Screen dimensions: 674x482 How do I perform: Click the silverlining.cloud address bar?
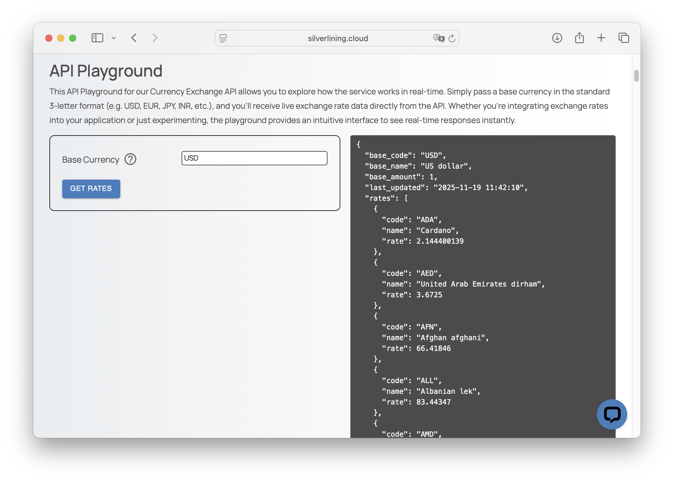click(338, 38)
